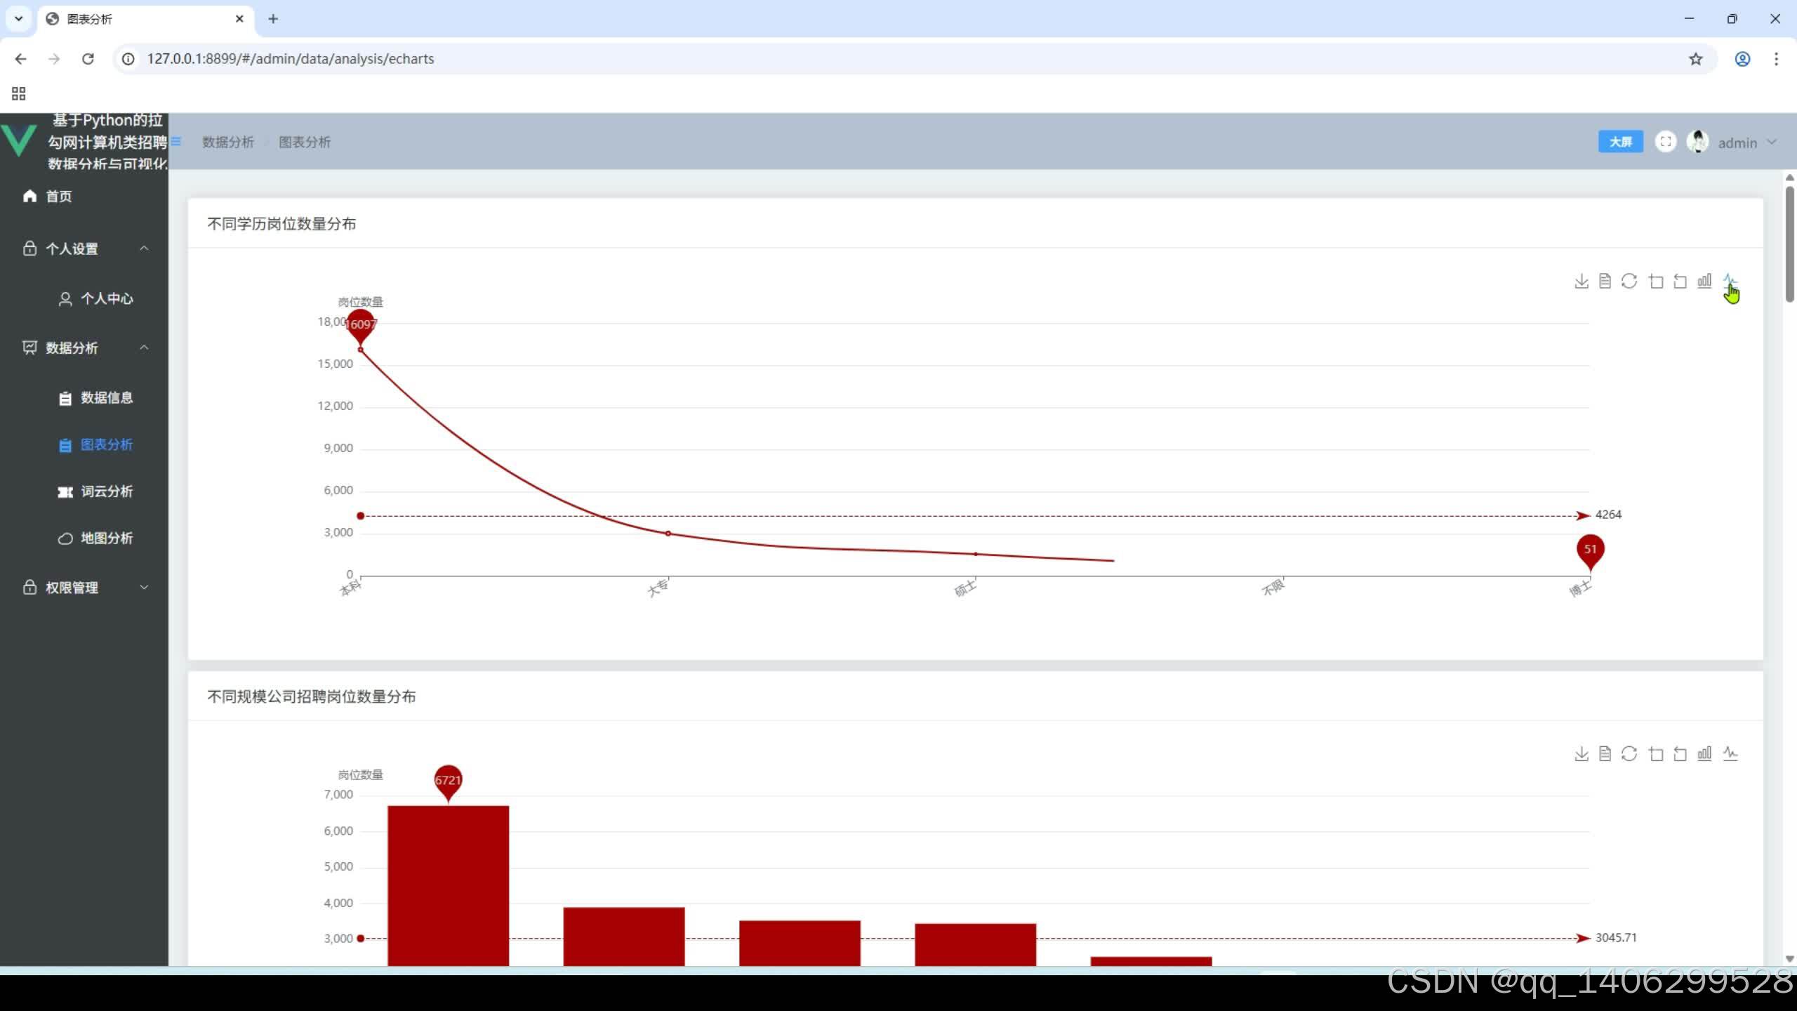Click 不同学历岗位数量分布 card title
The width and height of the screenshot is (1797, 1011).
281,224
